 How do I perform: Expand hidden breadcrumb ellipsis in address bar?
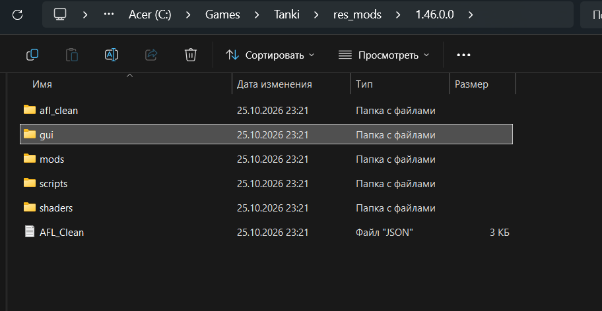tap(109, 14)
